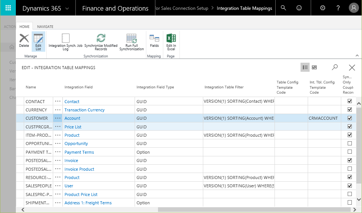
Task: Click the search magnifier in top bar
Action: tap(283, 8)
